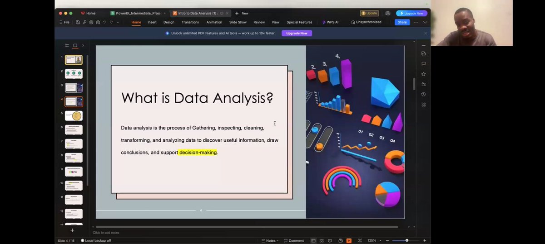Click the highlighted 'decision-making' text
The height and width of the screenshot is (244, 545).
tap(198, 153)
